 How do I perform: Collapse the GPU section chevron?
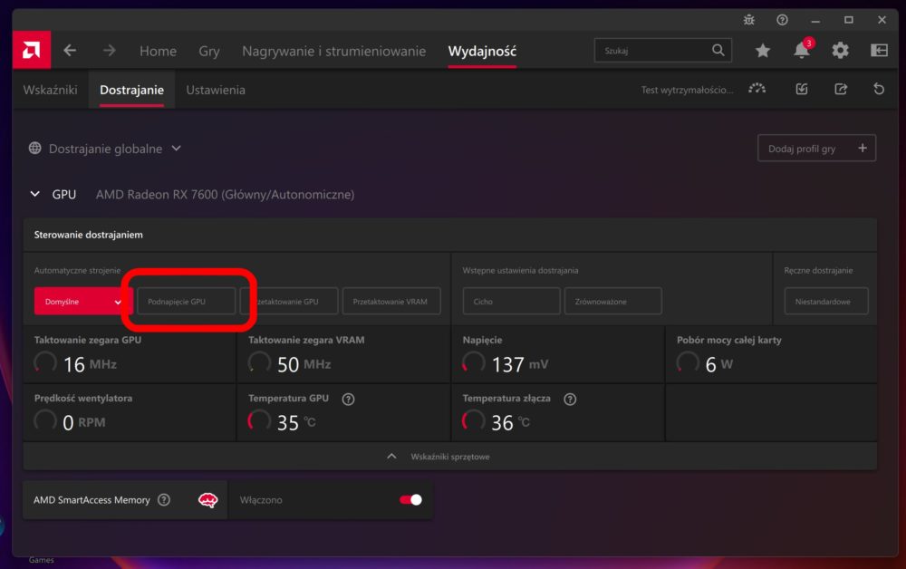(35, 194)
